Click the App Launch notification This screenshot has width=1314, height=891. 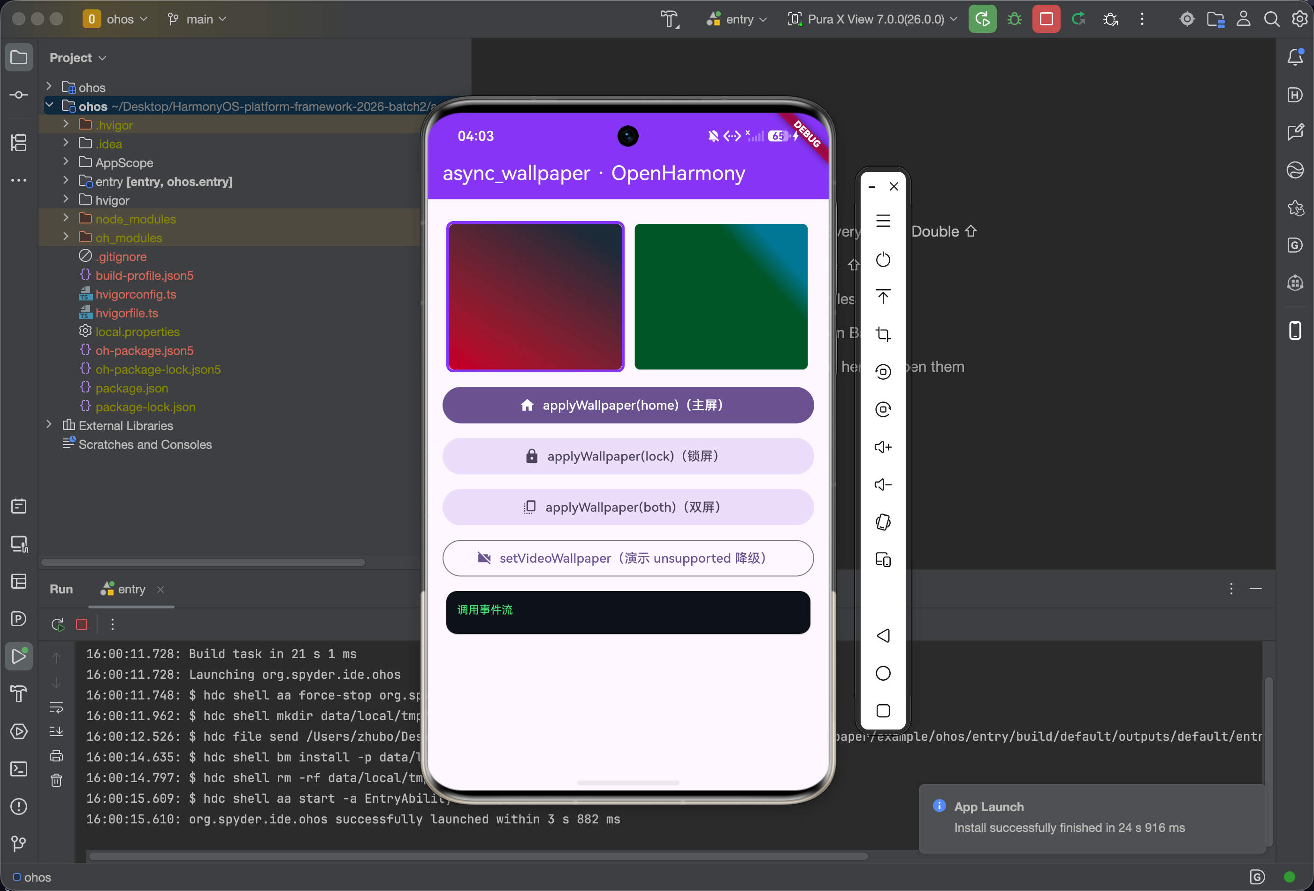tap(1092, 818)
